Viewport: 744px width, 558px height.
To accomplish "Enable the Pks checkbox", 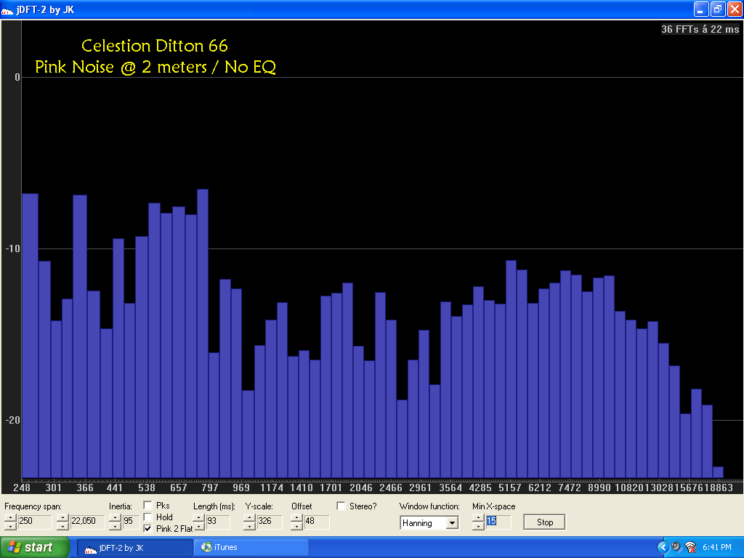I will [x=147, y=506].
